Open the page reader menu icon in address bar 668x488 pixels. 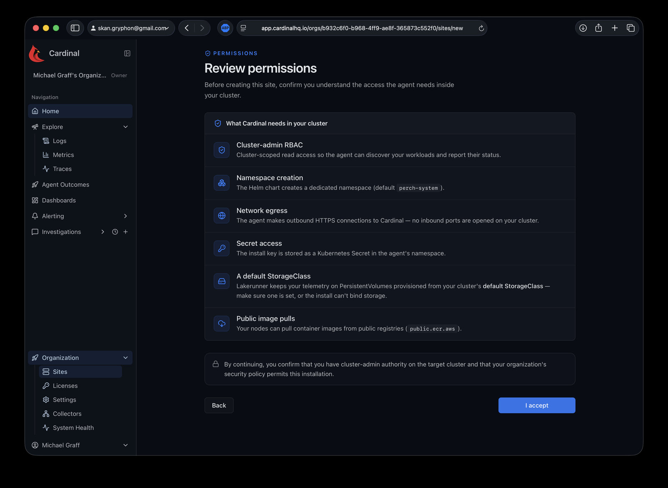click(x=243, y=28)
